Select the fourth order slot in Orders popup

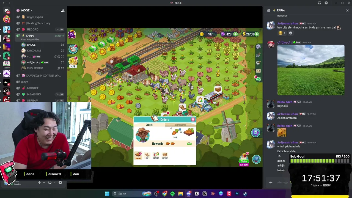[x=165, y=155]
